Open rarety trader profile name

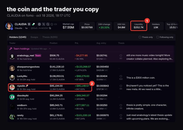(20, 115)
